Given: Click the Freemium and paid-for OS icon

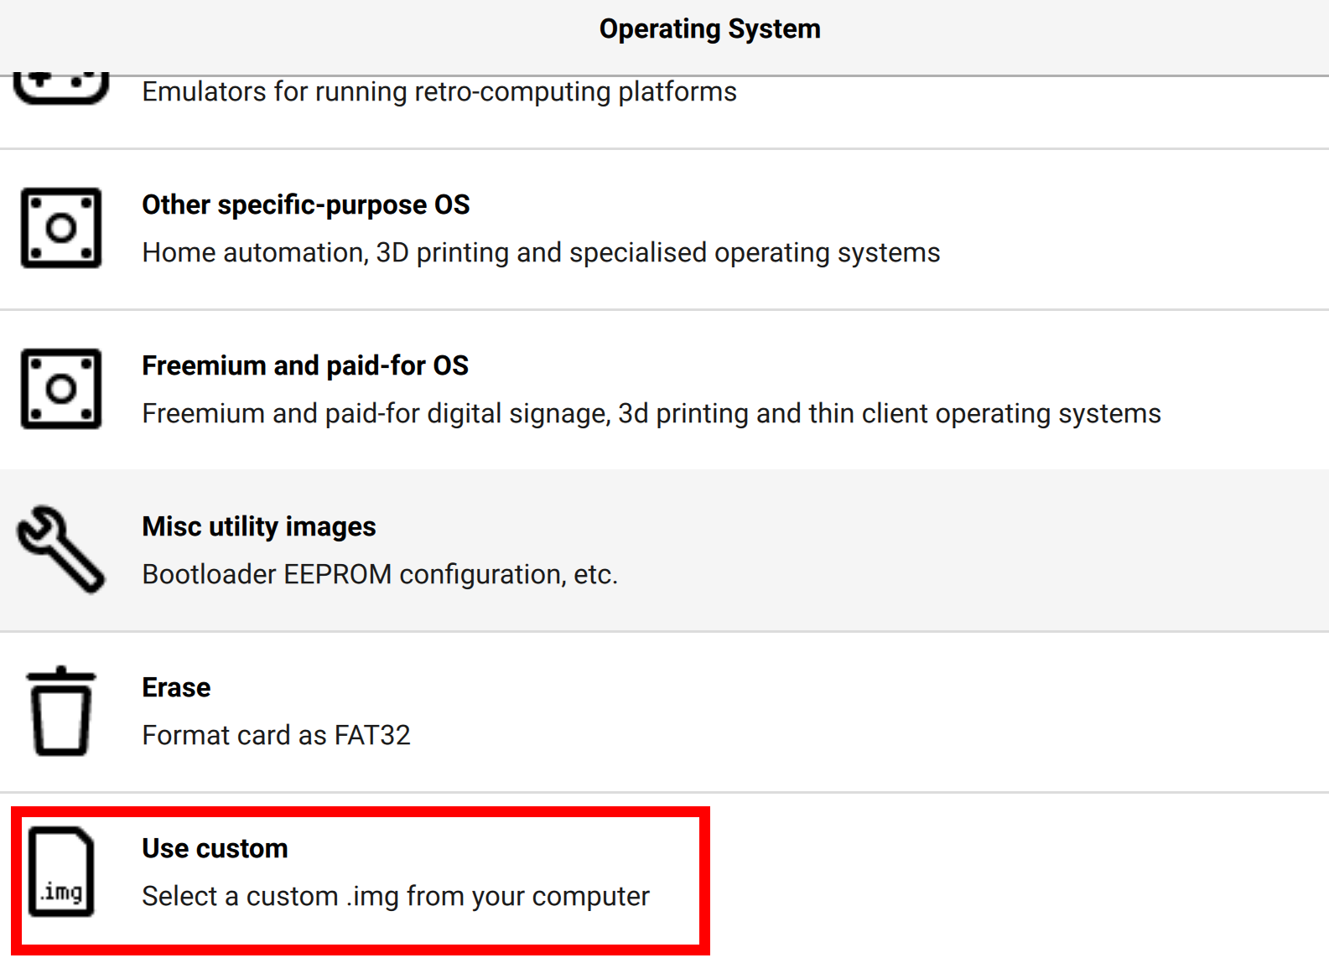Looking at the screenshot, I should 61,389.
